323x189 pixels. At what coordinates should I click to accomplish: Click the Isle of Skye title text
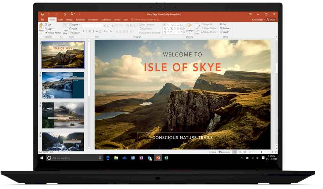[x=183, y=67]
